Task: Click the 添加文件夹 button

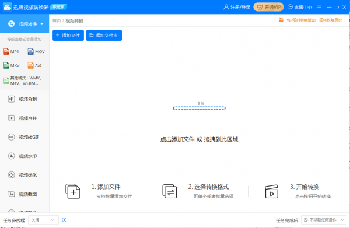Action: (104, 35)
